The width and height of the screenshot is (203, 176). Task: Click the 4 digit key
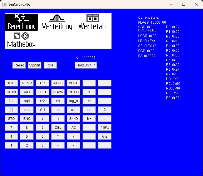[11, 137]
